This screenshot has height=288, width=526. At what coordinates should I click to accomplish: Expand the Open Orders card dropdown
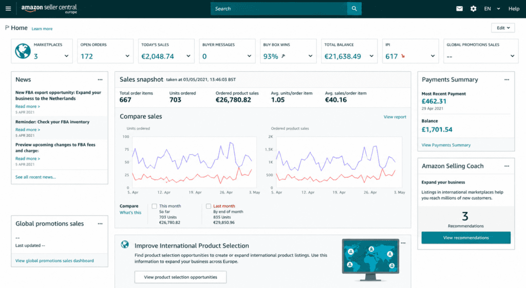pyautogui.click(x=127, y=56)
